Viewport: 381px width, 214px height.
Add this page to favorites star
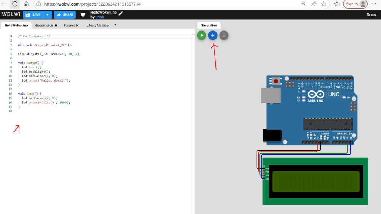coord(324,4)
